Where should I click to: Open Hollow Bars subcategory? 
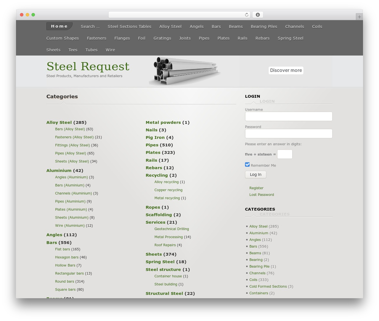[x=65, y=265]
